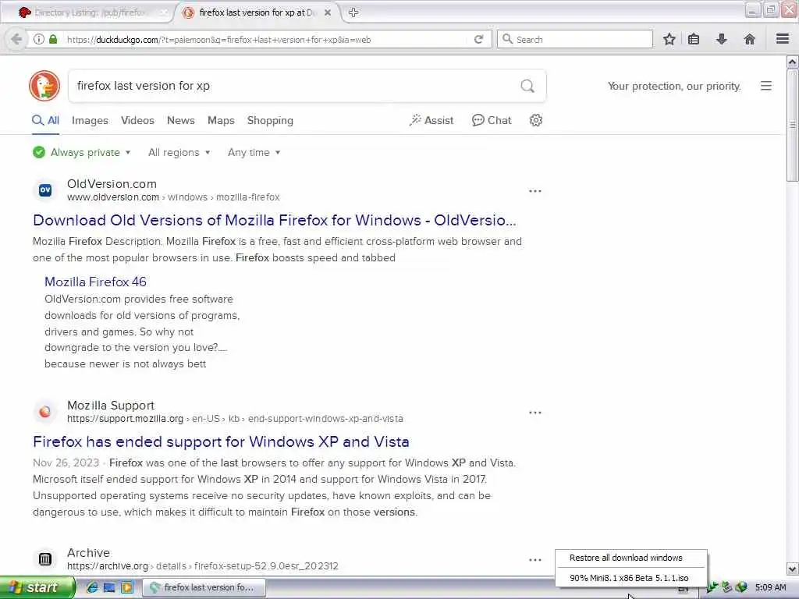Open search settings gear icon
The width and height of the screenshot is (799, 599).
click(x=535, y=120)
